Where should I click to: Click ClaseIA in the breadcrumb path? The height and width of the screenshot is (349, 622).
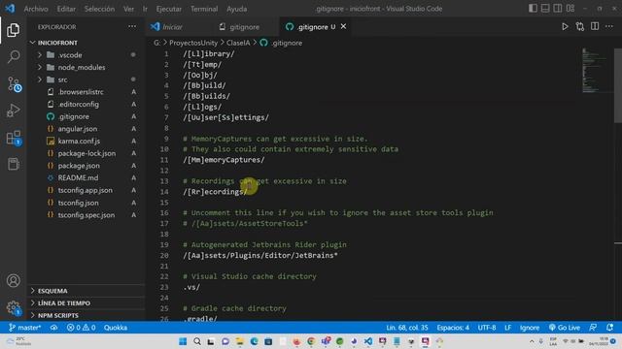(238, 43)
